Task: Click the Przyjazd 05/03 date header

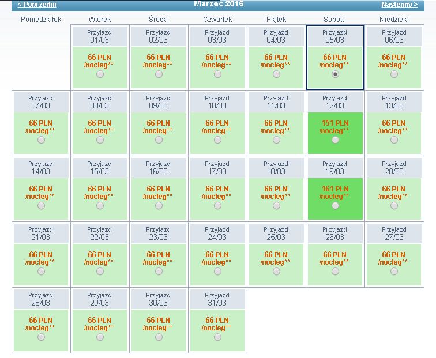Action: point(334,36)
